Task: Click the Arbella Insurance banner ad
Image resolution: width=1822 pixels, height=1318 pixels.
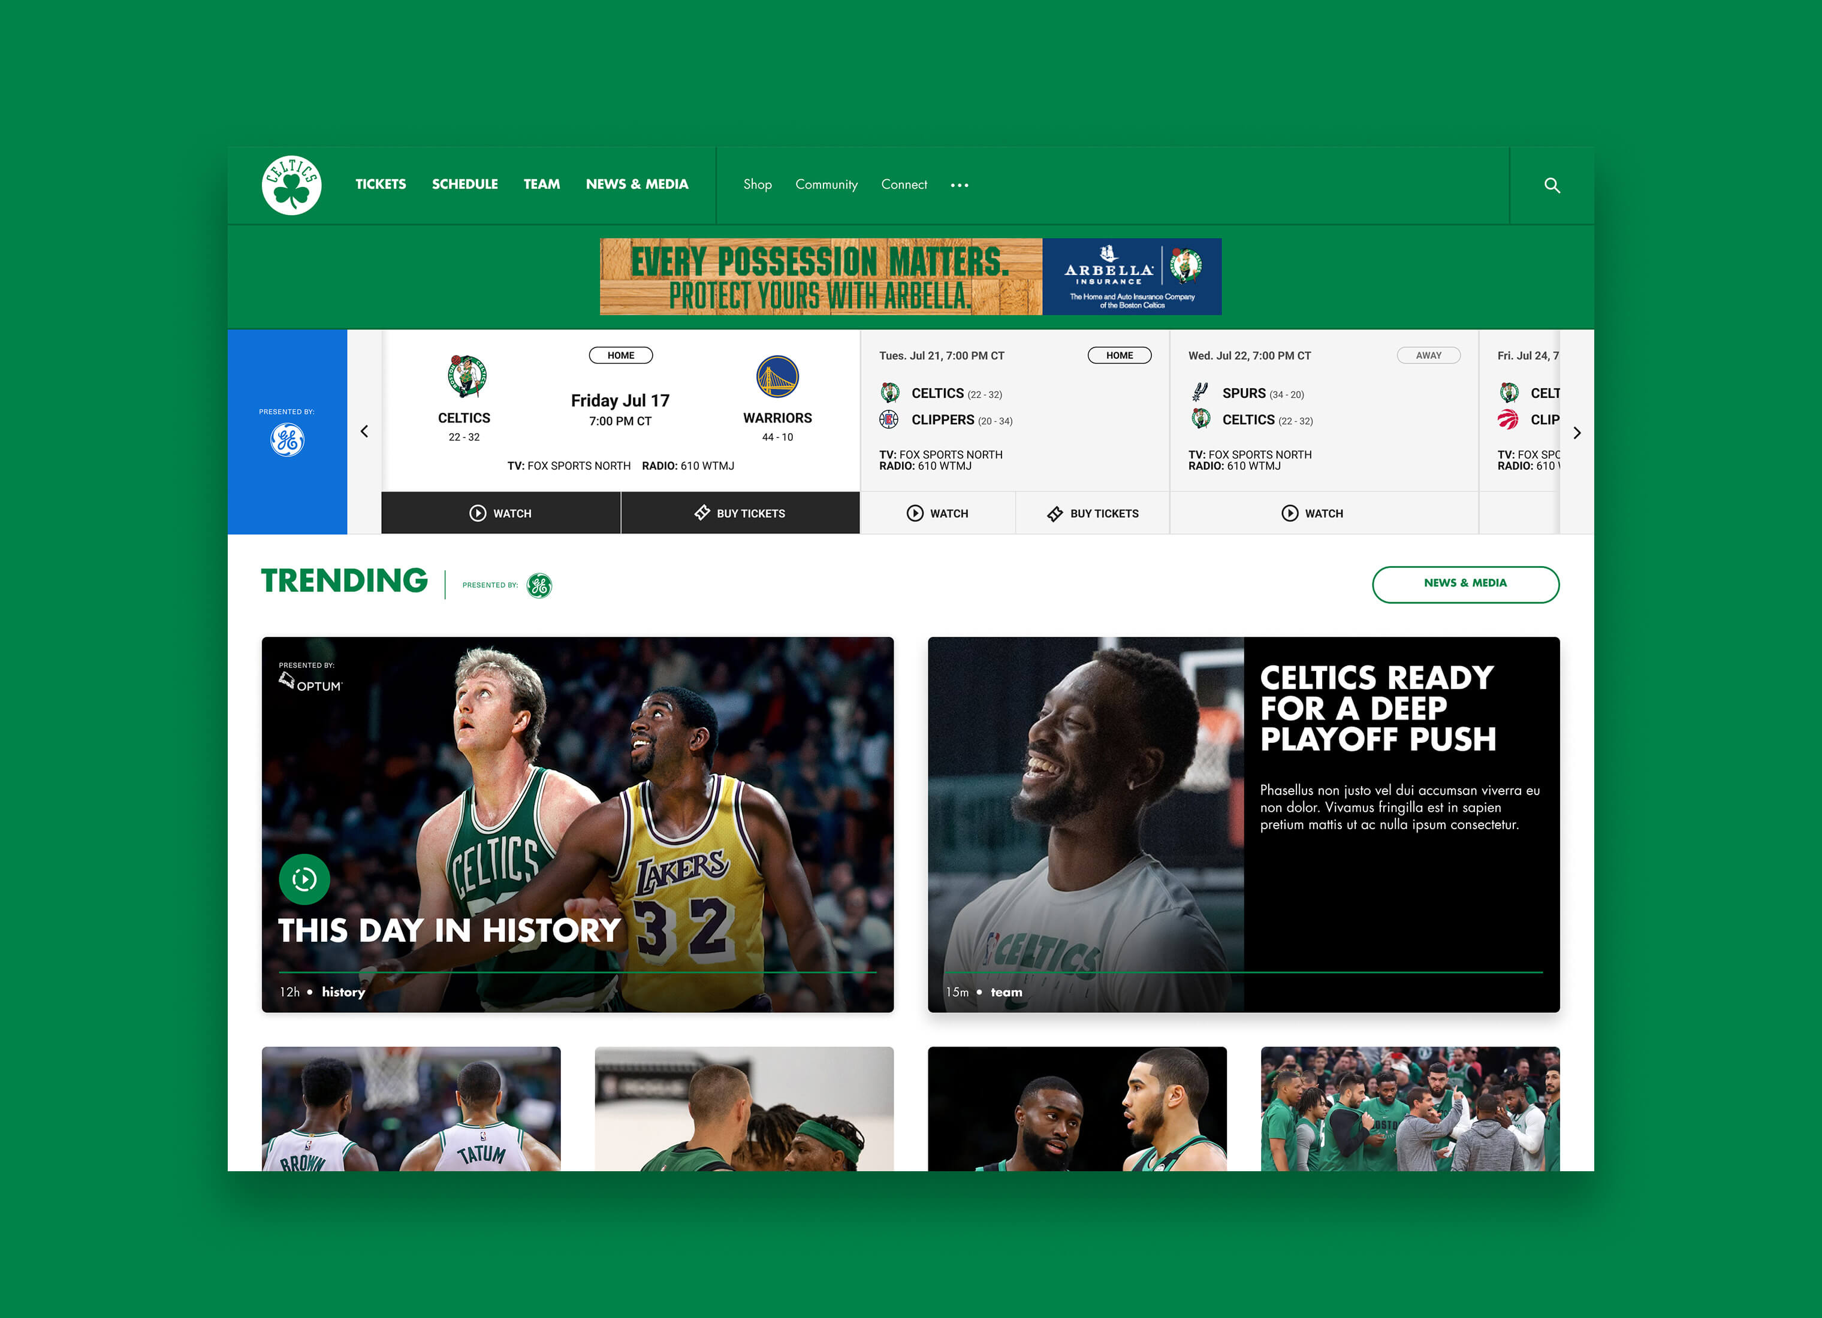Action: (x=910, y=276)
